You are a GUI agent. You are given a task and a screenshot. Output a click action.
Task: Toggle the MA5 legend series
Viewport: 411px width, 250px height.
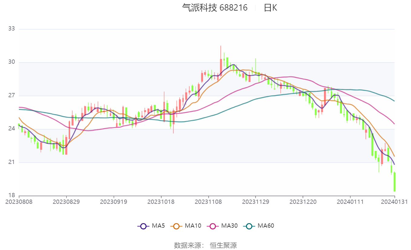pos(151,226)
